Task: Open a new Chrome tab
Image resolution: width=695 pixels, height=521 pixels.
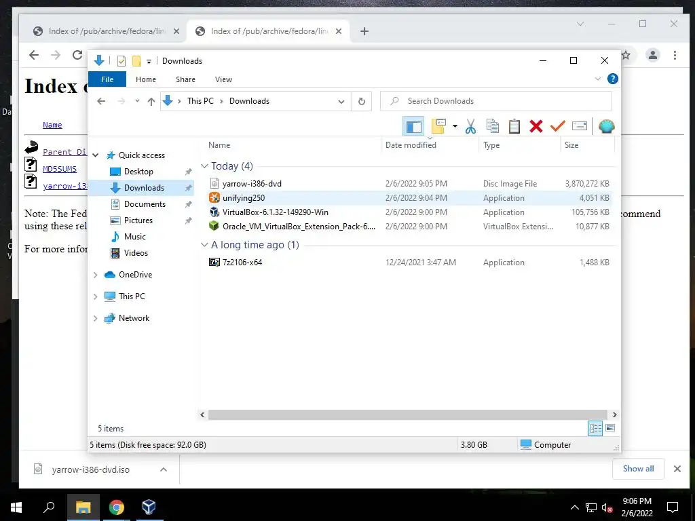Action: pyautogui.click(x=364, y=31)
